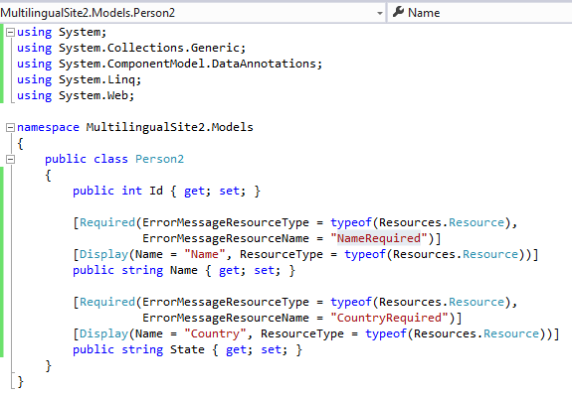Screen dimensions: 572x396
Task: Place cursor on the State property name
Action: pos(187,349)
